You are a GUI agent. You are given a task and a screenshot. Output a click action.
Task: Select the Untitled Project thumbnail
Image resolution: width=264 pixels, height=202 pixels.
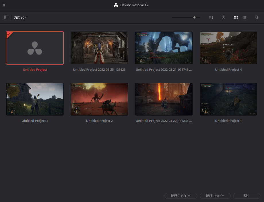35,48
